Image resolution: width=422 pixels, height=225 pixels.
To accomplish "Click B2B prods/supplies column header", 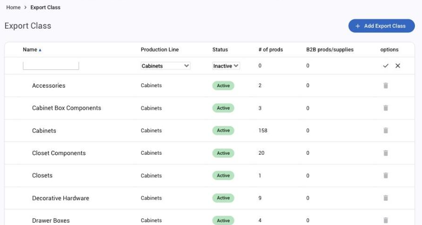I will coord(330,50).
